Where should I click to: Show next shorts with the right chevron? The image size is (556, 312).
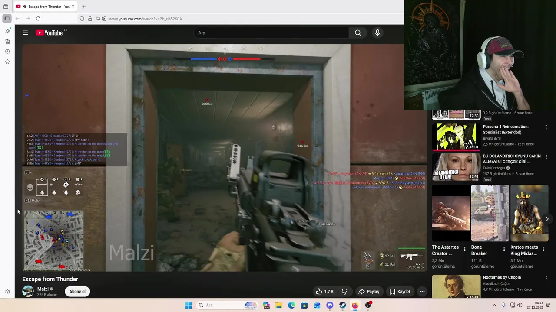coord(547,219)
